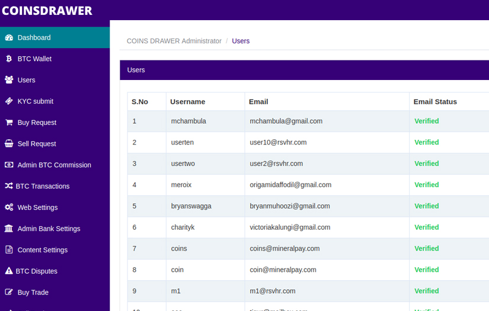Click email mchambula@gmail.com
The image size is (489, 311).
(x=286, y=121)
